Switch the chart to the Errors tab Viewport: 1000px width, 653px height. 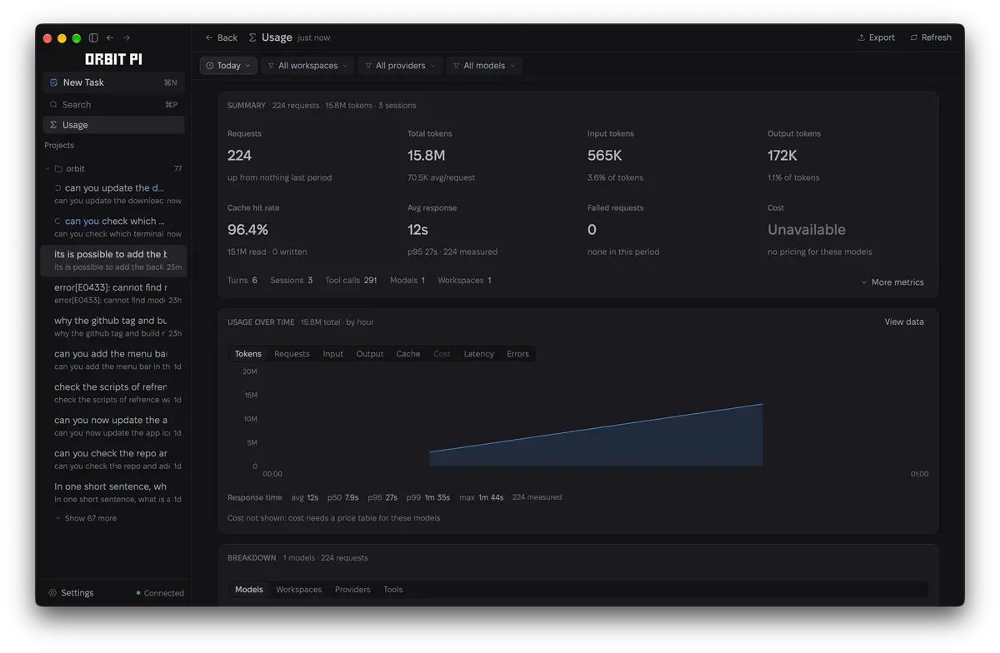pyautogui.click(x=518, y=354)
